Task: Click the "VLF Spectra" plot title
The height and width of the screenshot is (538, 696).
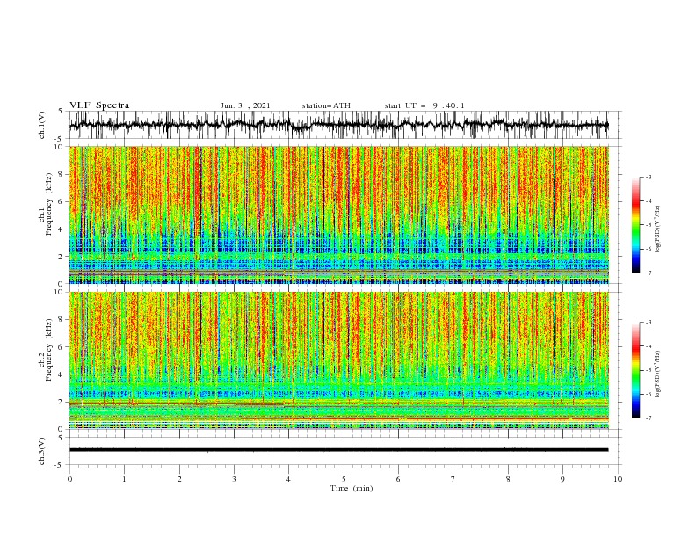Action: [99, 105]
